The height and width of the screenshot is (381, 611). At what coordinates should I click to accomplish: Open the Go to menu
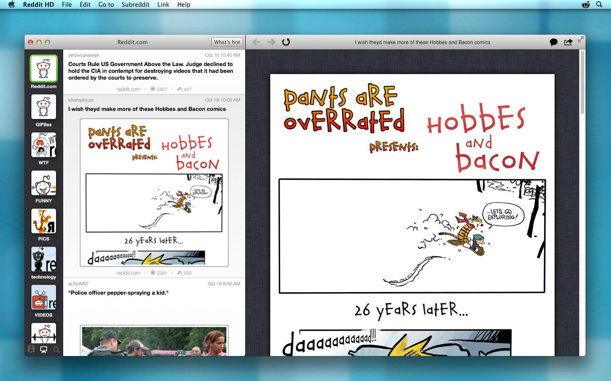click(106, 5)
